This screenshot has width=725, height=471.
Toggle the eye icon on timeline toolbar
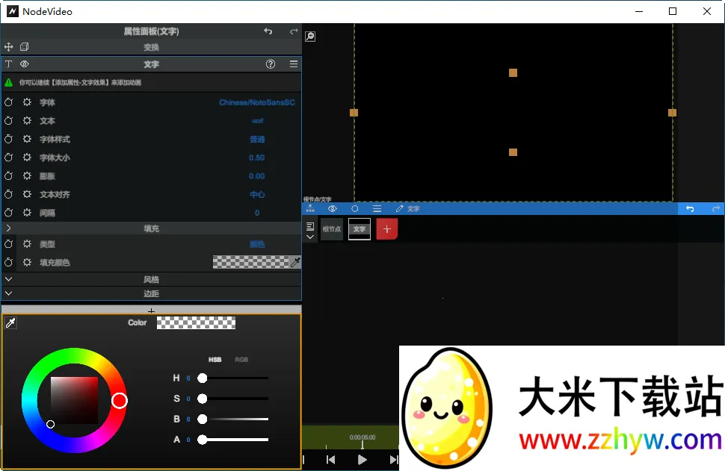click(x=332, y=208)
